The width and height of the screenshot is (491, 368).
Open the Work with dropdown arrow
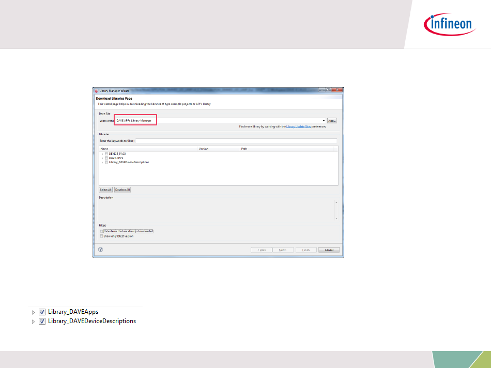tap(324, 121)
